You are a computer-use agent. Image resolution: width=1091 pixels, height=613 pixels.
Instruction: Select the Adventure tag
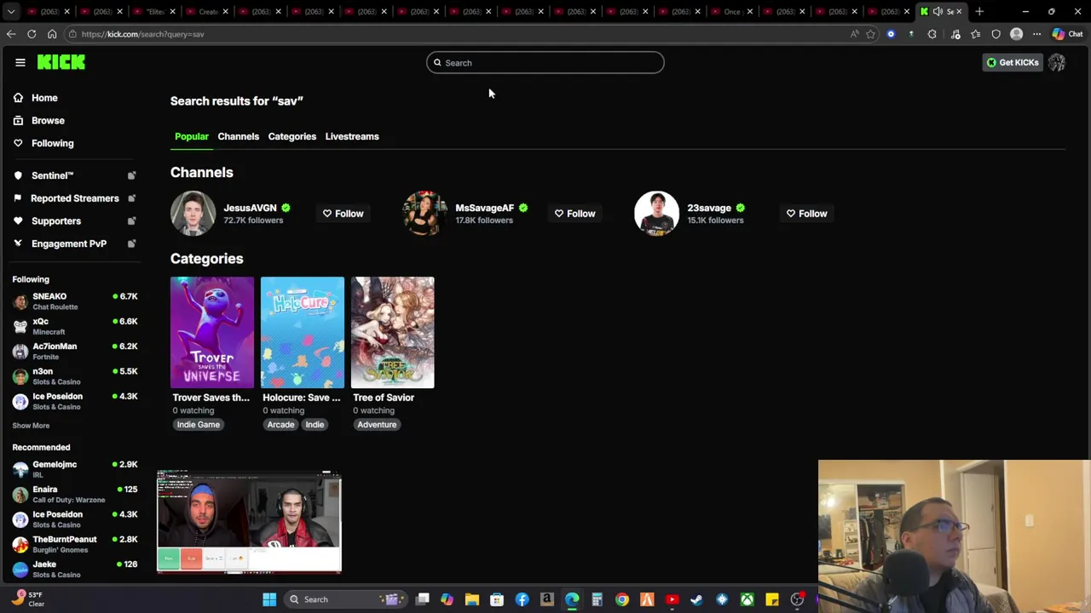pos(377,425)
